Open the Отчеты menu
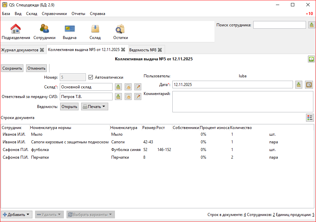Image resolution: width=316 pixels, height=222 pixels. tap(78, 14)
